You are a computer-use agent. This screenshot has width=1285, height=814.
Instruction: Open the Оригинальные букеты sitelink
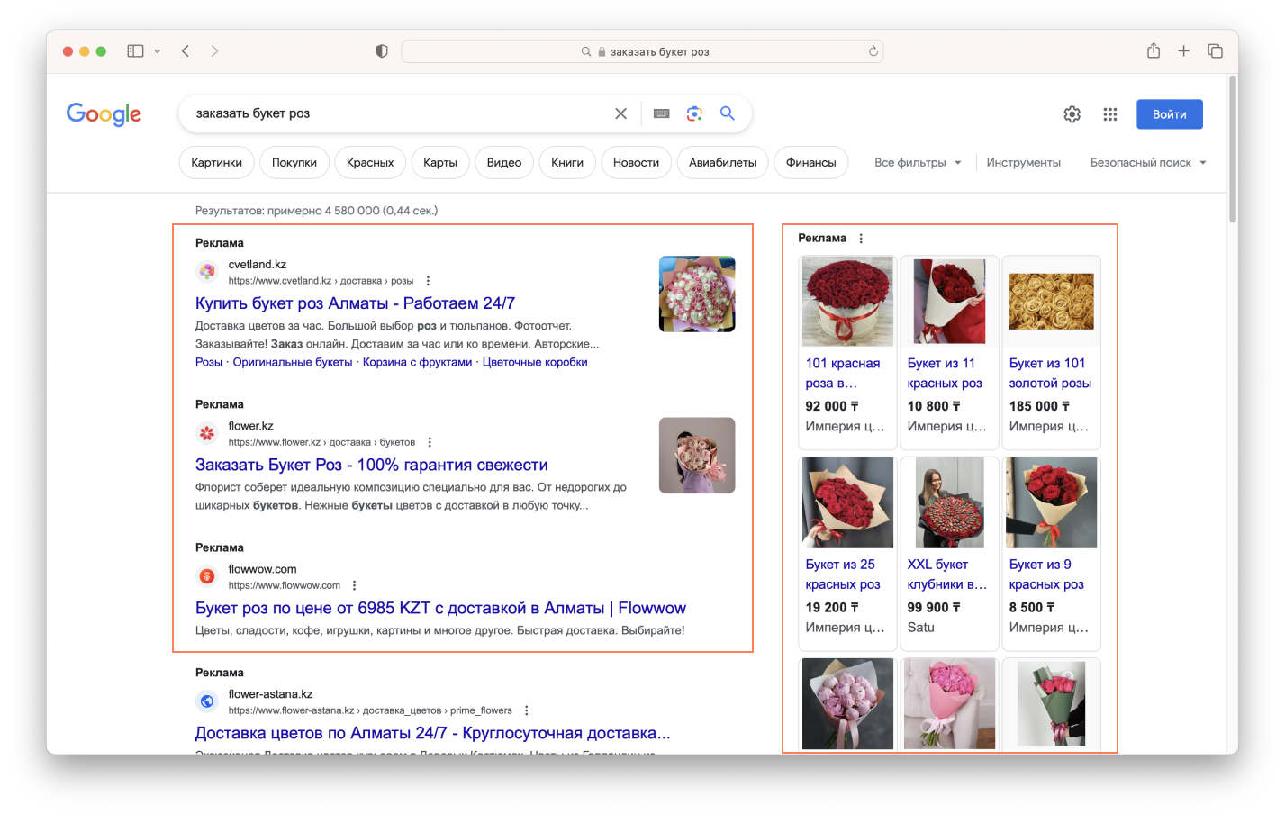pyautogui.click(x=293, y=362)
